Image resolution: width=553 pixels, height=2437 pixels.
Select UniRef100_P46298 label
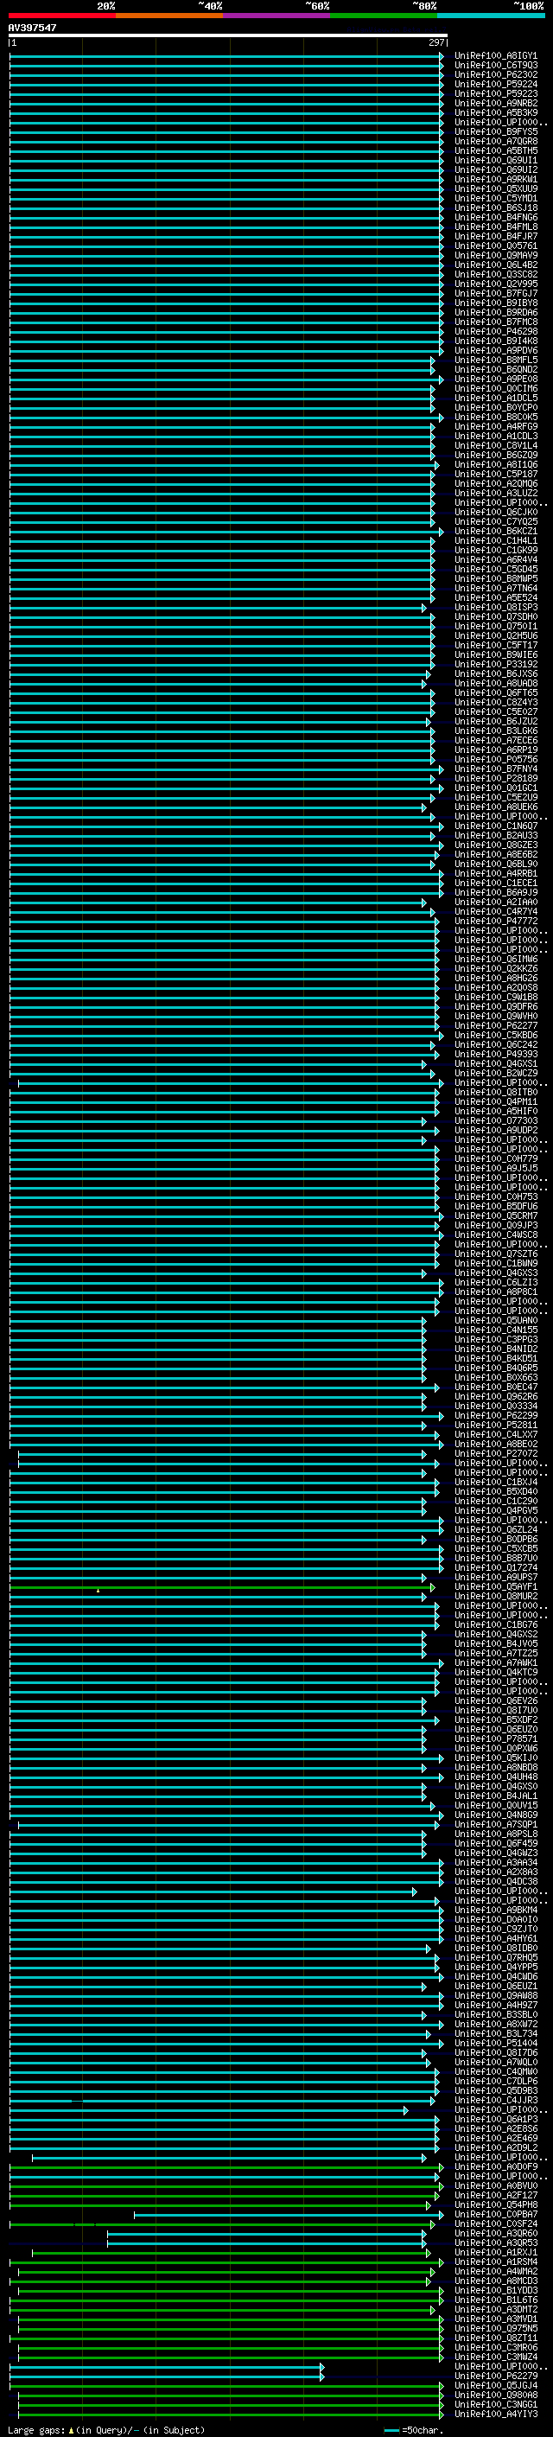point(495,331)
